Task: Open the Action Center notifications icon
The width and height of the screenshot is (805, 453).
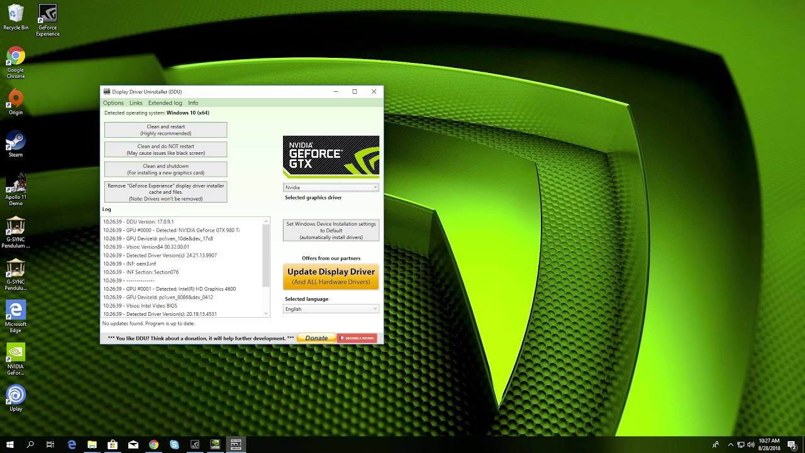Action: point(792,445)
